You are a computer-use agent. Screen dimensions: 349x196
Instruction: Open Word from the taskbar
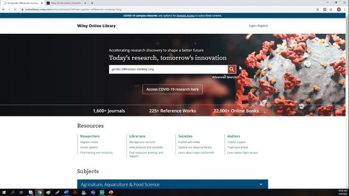pyautogui.click(x=67, y=192)
